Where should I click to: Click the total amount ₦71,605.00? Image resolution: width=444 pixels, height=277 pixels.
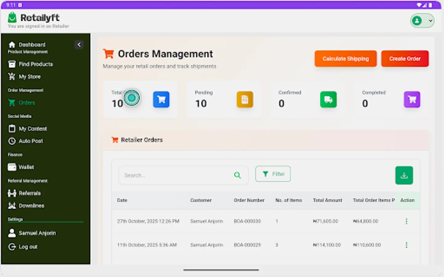(x=326, y=221)
